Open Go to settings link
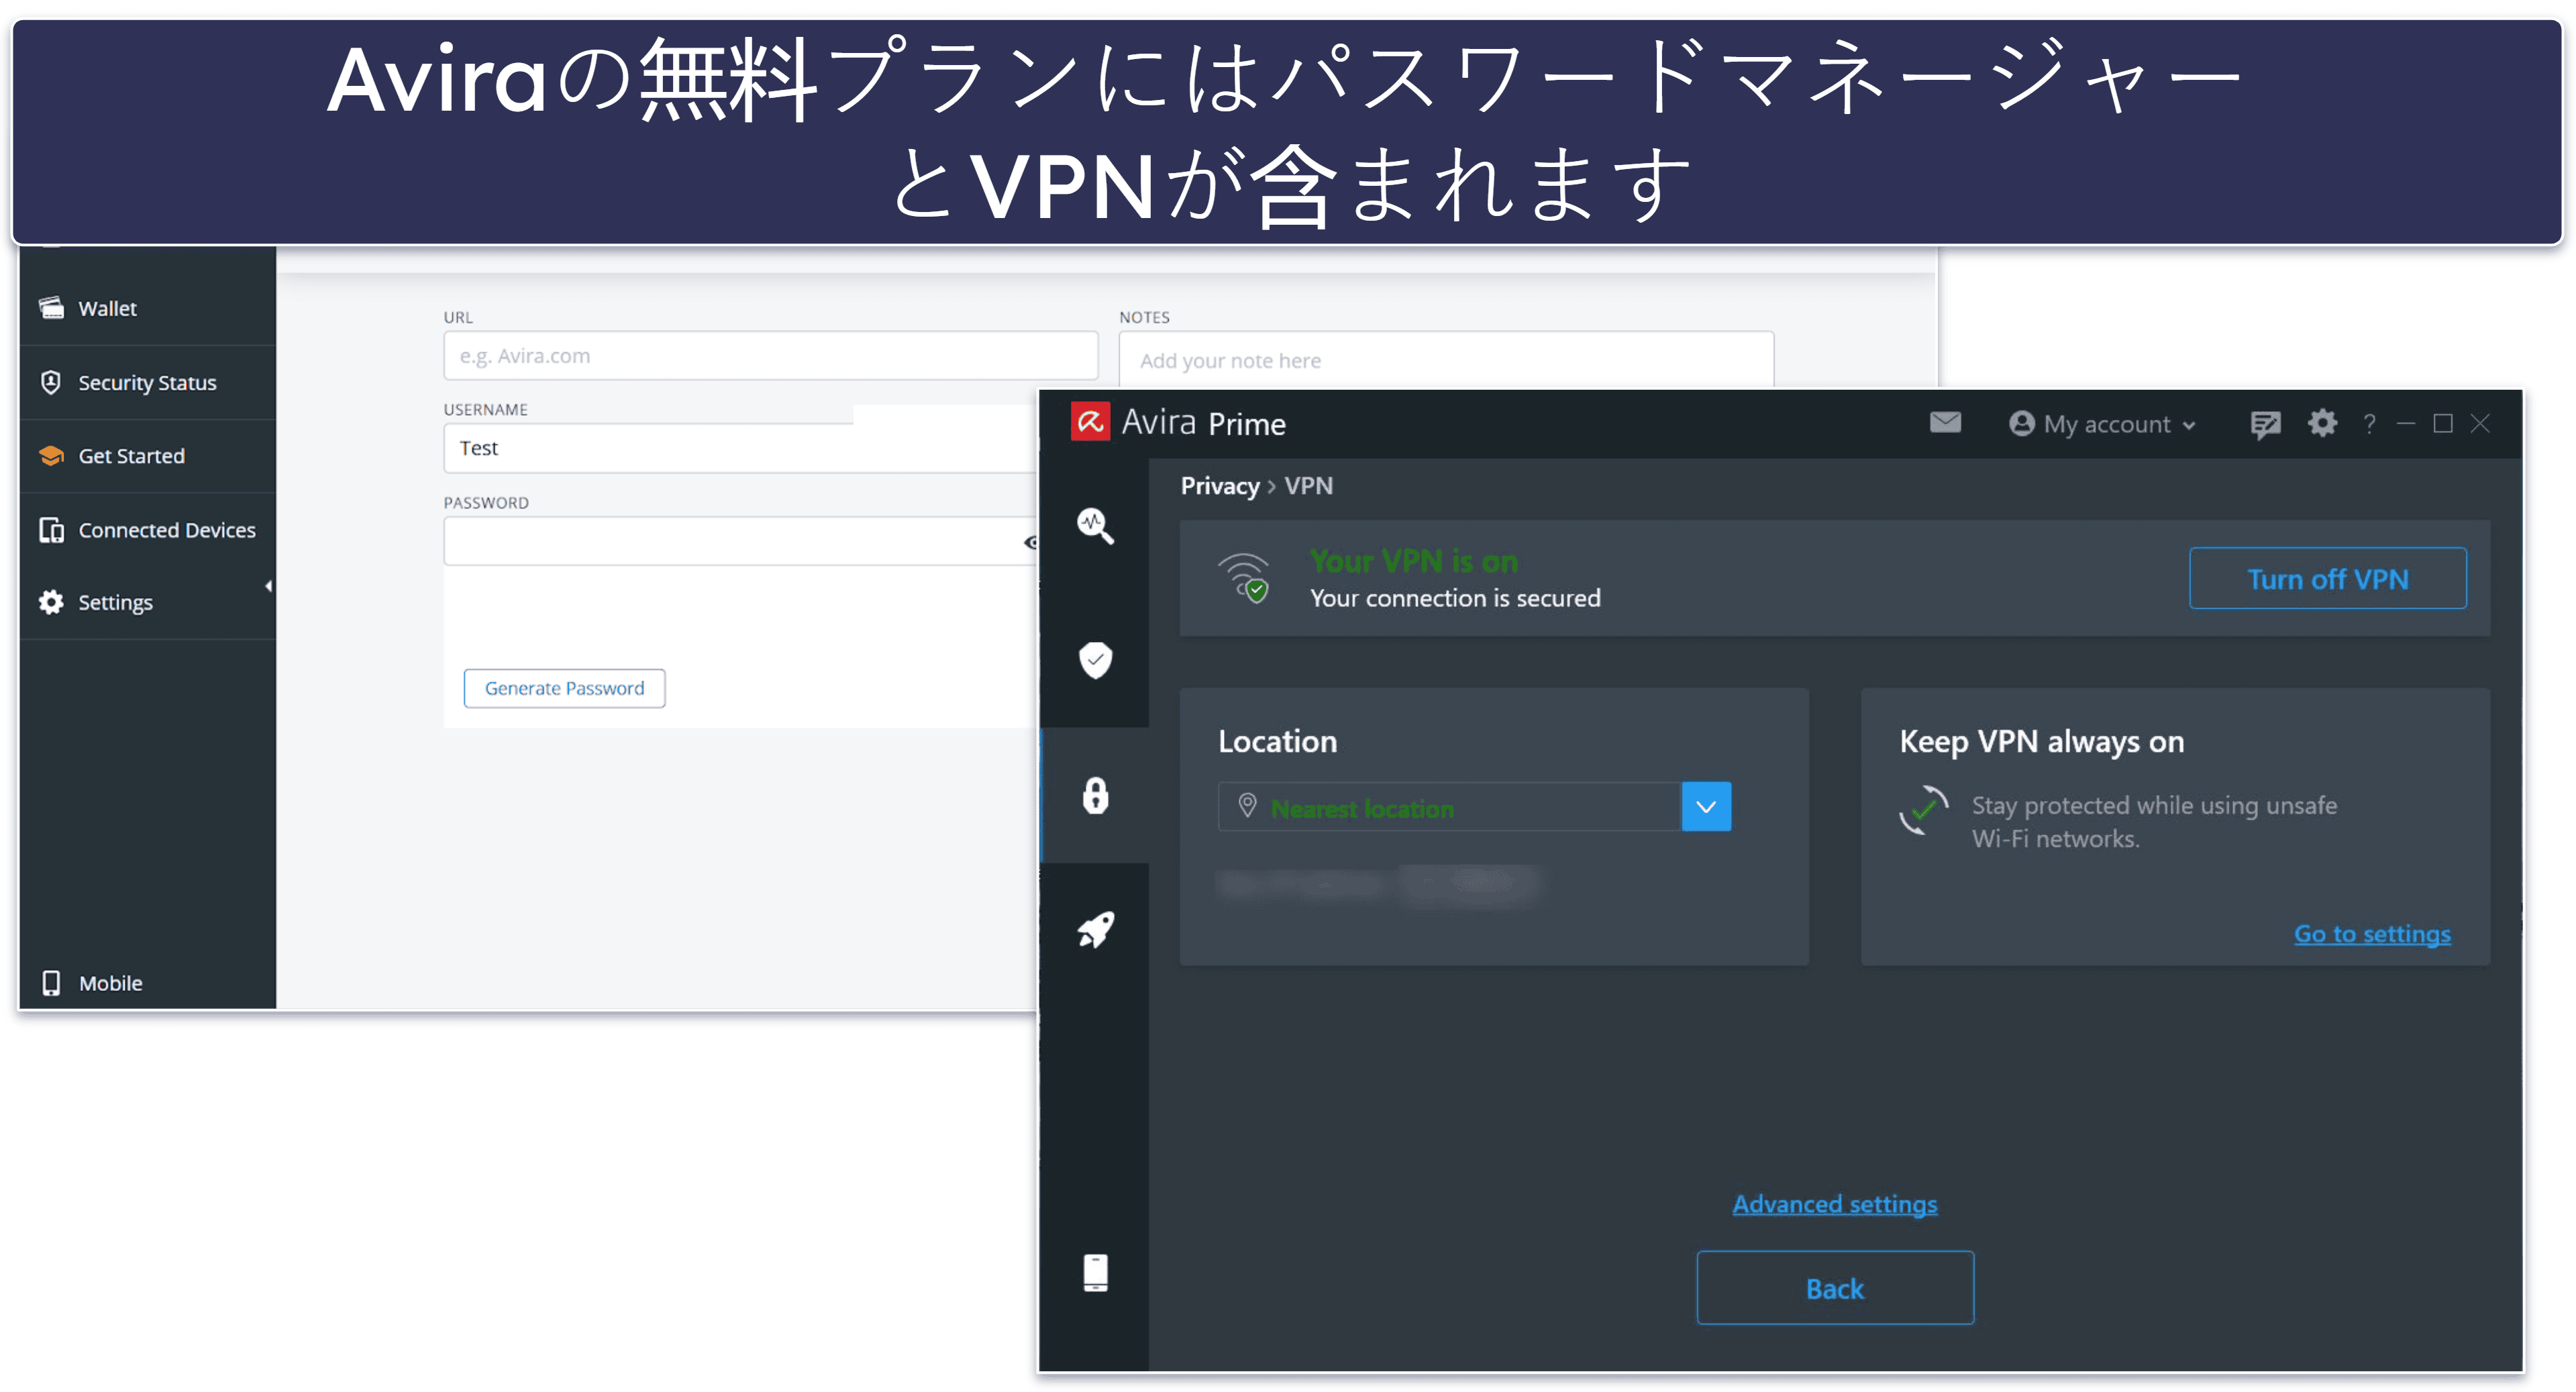 click(2372, 934)
